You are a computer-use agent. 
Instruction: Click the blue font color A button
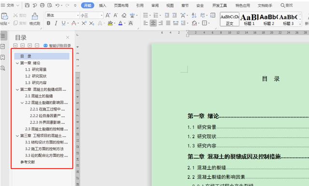click(x=120, y=23)
